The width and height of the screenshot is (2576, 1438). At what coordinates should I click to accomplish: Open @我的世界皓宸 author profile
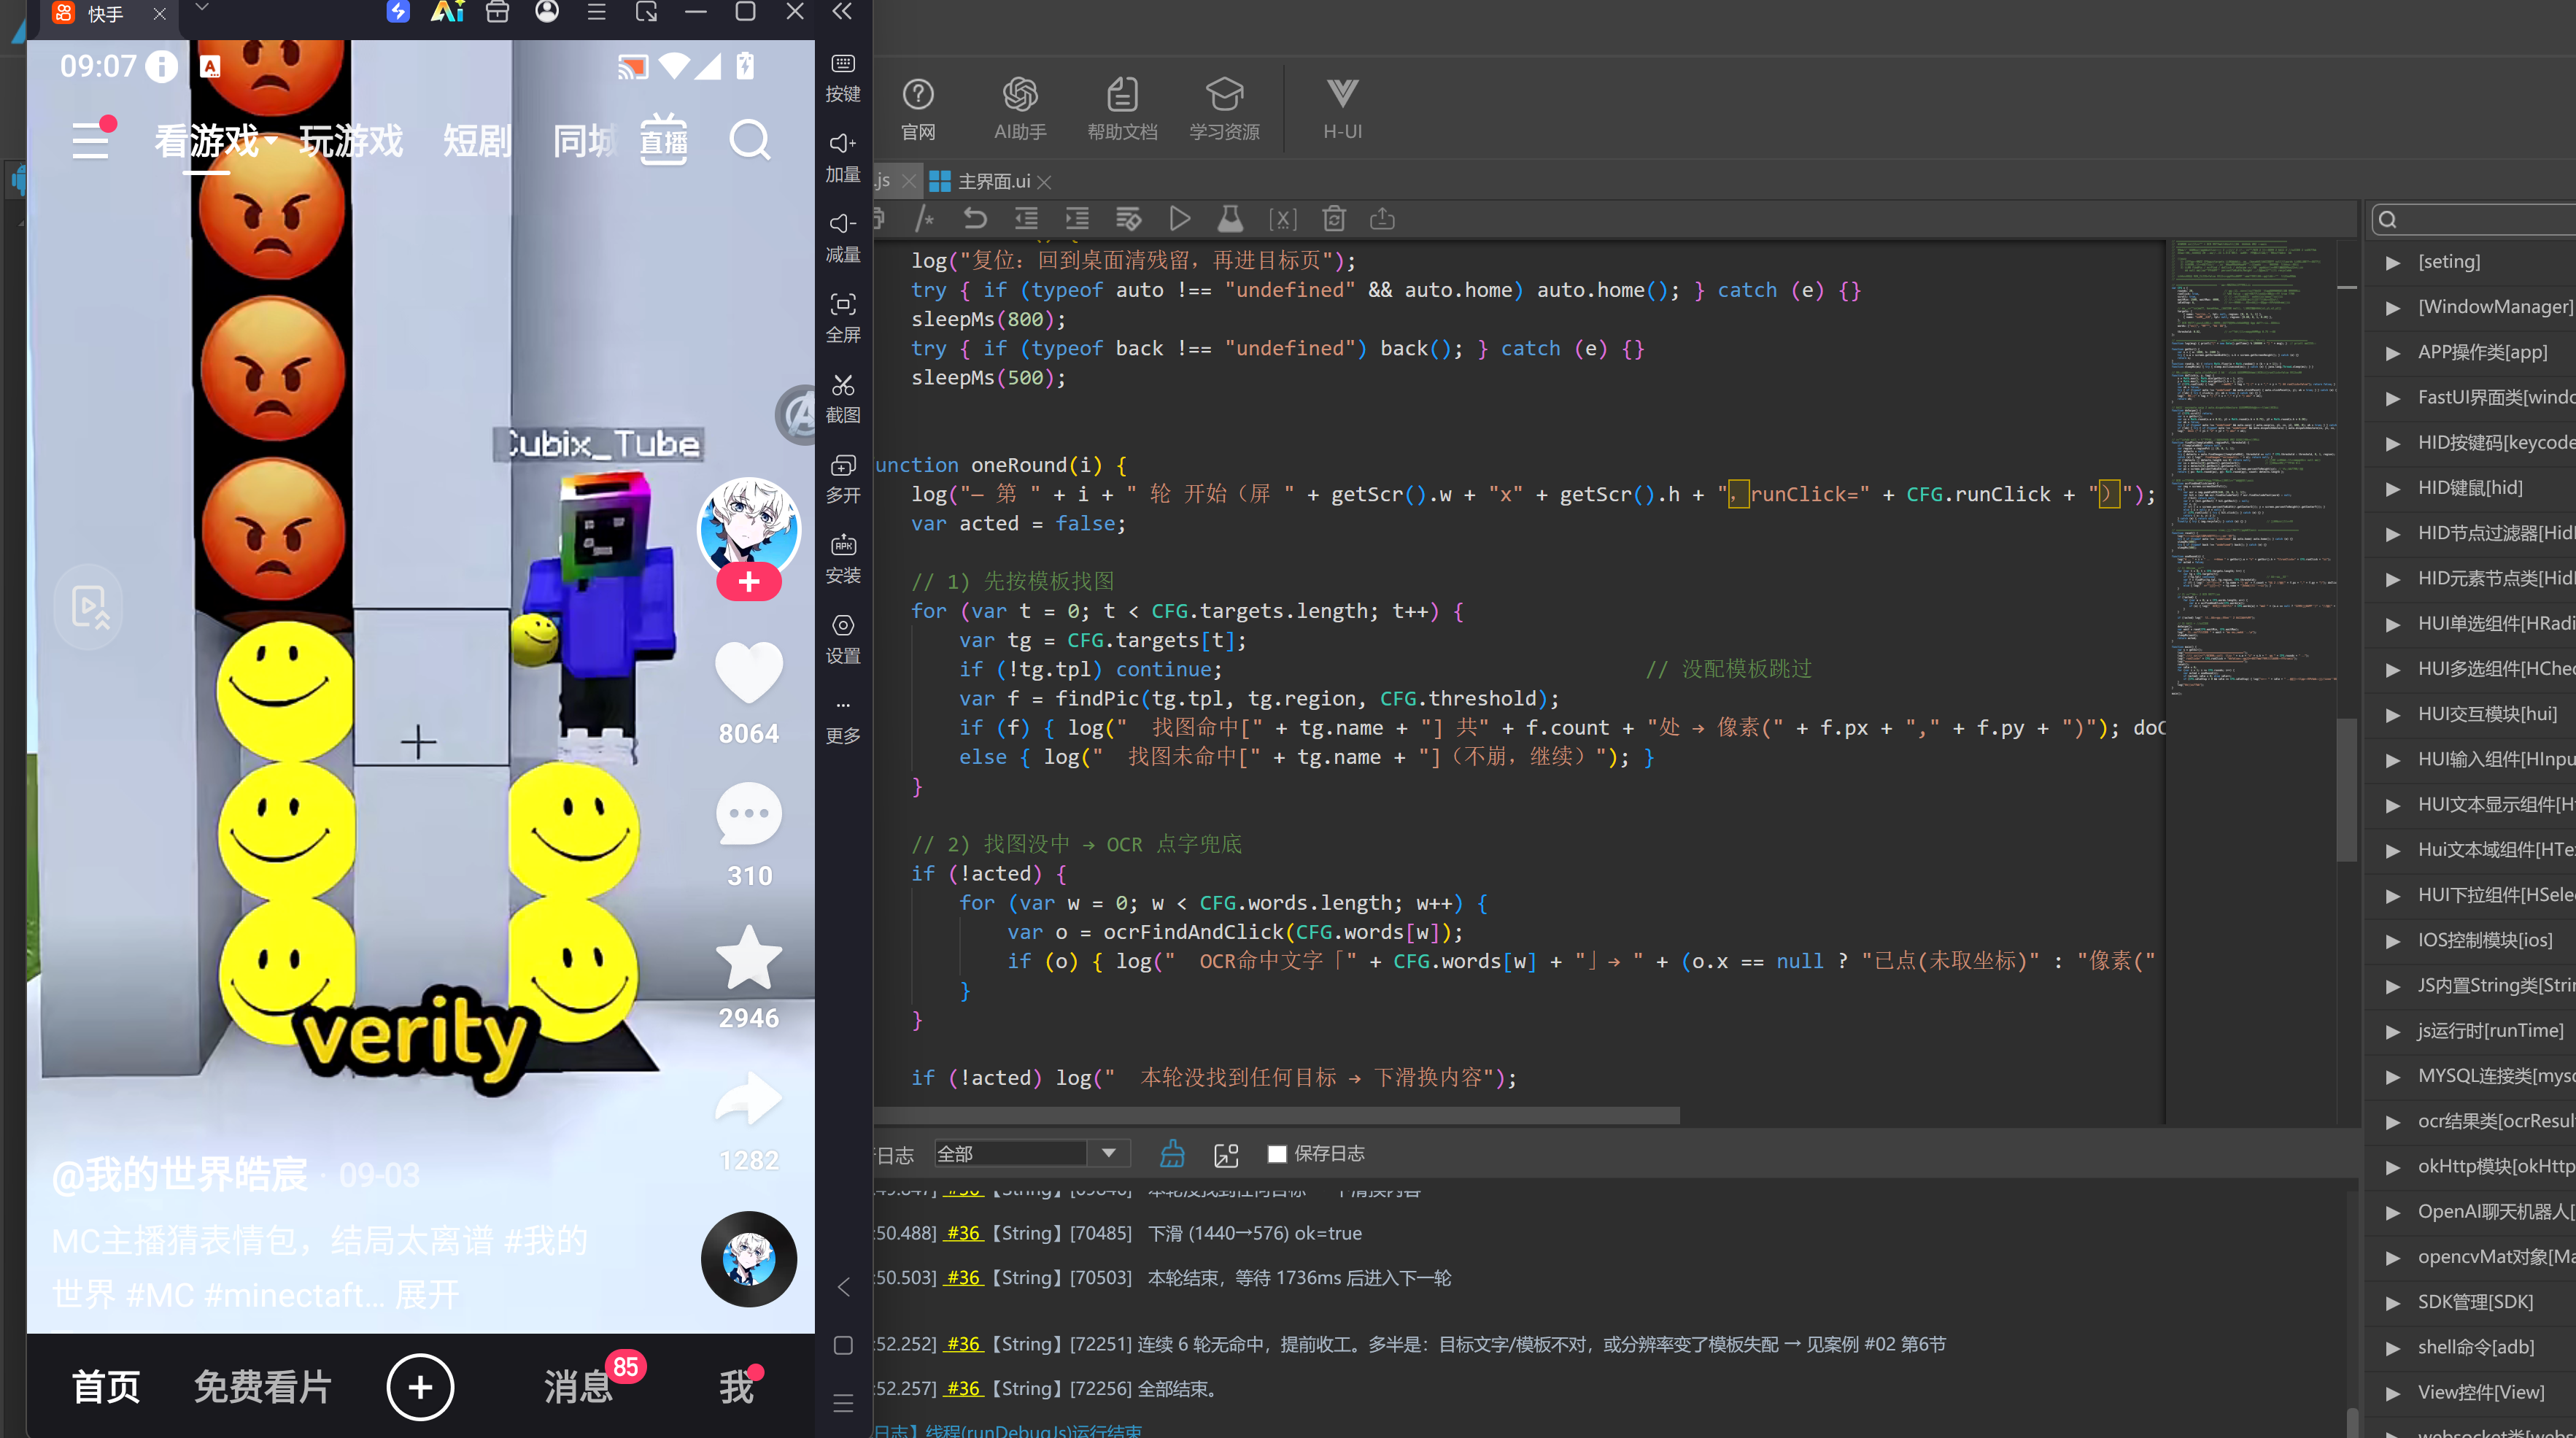click(x=180, y=1174)
